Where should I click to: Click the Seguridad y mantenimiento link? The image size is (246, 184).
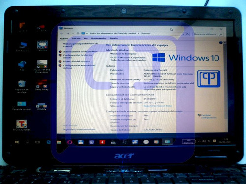click(x=79, y=129)
